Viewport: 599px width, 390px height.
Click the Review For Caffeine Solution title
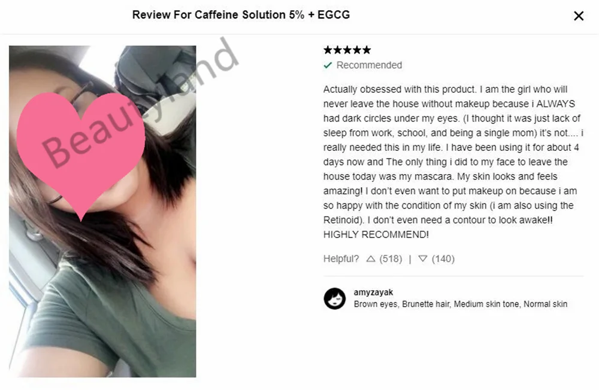click(241, 15)
